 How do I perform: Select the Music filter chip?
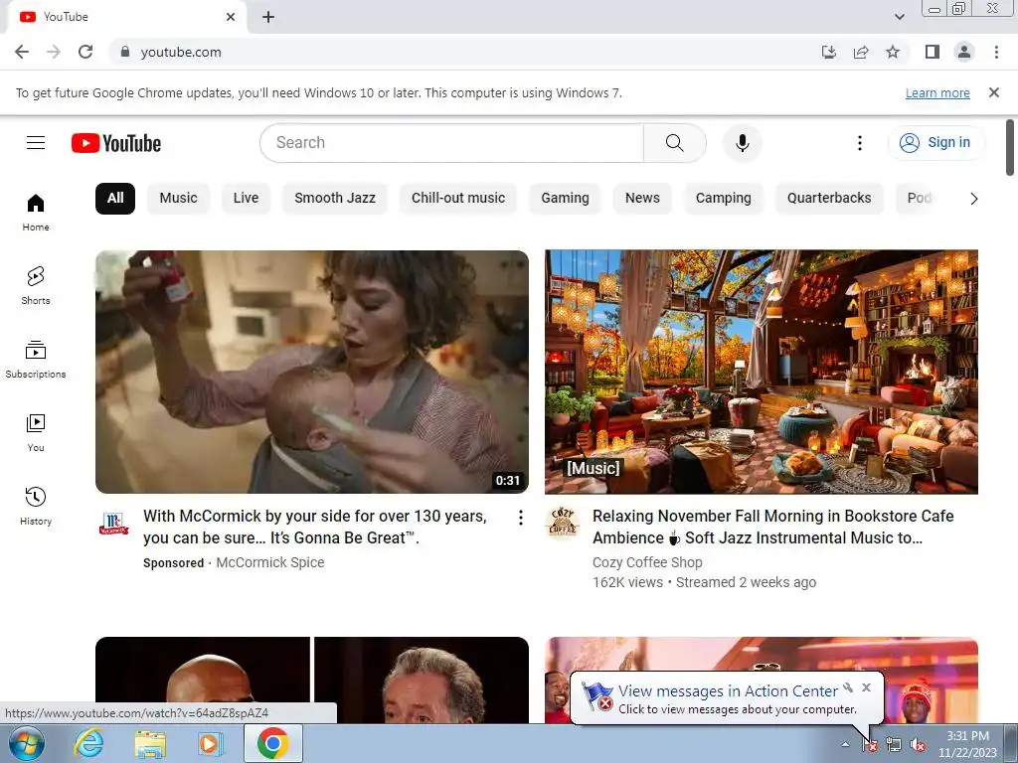(x=179, y=198)
